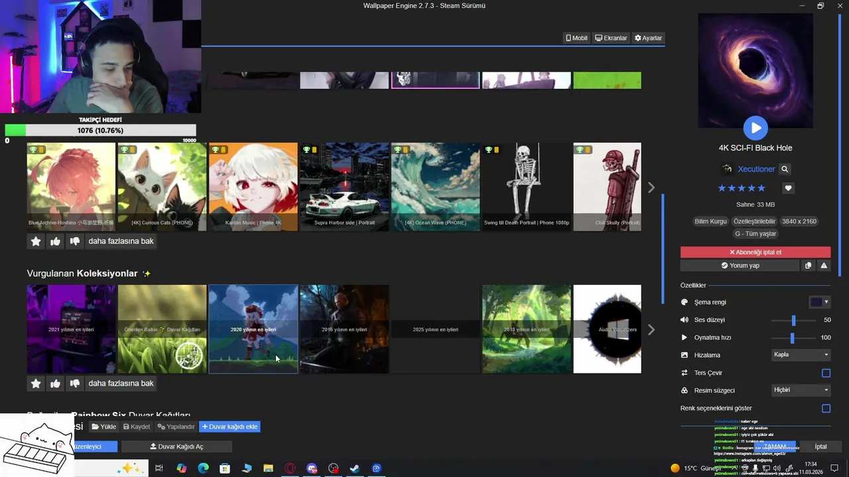849x477 pixels.
Task: Open Discord from the taskbar
Action: click(312, 468)
